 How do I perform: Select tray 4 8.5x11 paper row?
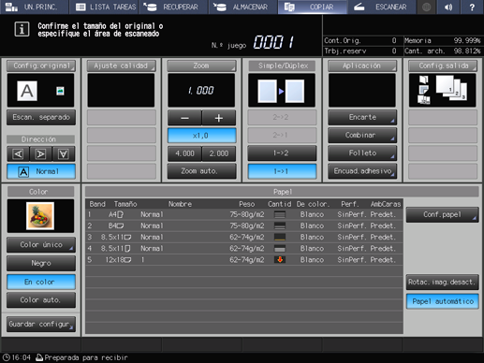point(244,249)
